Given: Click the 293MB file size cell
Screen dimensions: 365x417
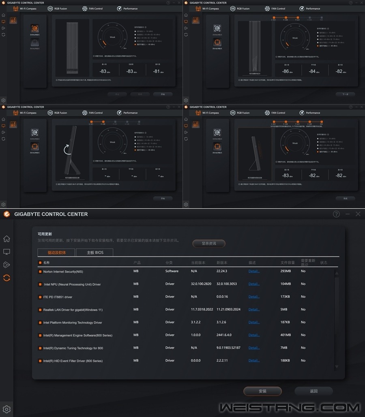Looking at the screenshot, I should coord(286,271).
